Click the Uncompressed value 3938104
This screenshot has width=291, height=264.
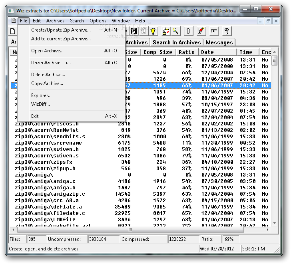point(104,239)
